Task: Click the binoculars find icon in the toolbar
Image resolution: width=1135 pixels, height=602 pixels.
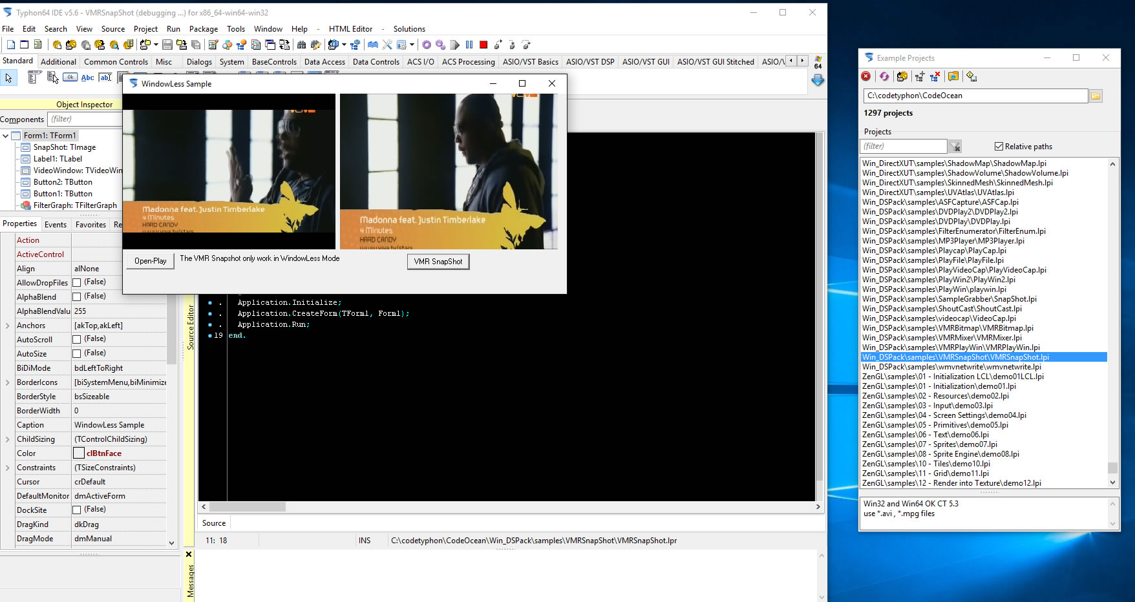Action: (301, 45)
